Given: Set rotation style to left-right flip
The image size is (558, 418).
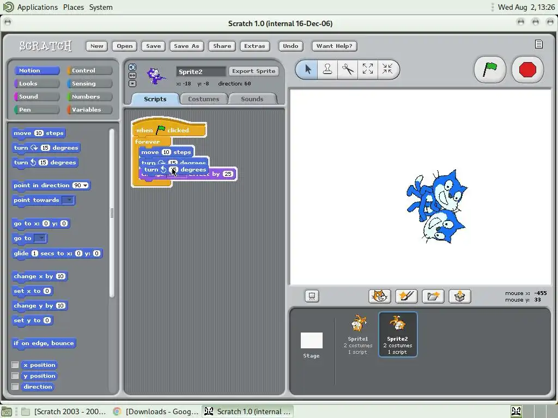Looking at the screenshot, I should 132,75.
